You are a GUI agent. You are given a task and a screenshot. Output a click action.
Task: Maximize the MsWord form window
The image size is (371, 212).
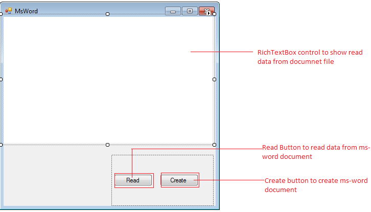click(190, 11)
